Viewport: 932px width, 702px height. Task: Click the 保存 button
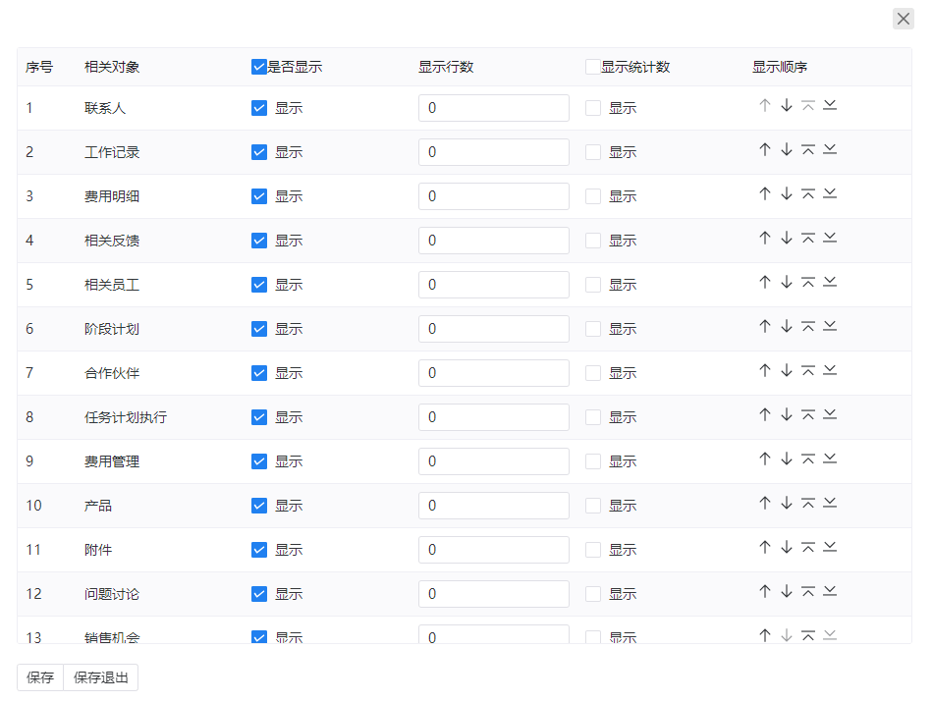(40, 677)
